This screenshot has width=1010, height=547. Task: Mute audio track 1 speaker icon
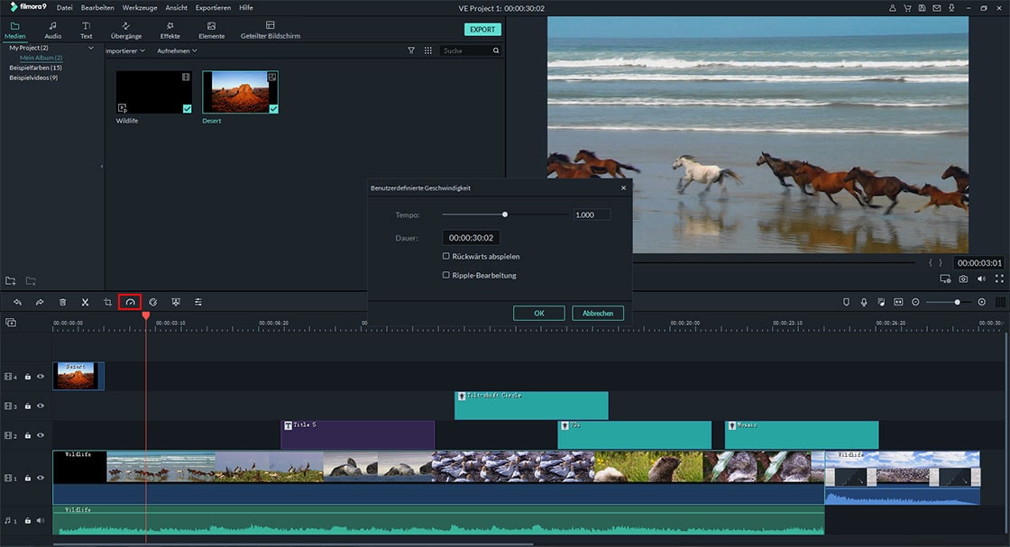(x=41, y=521)
